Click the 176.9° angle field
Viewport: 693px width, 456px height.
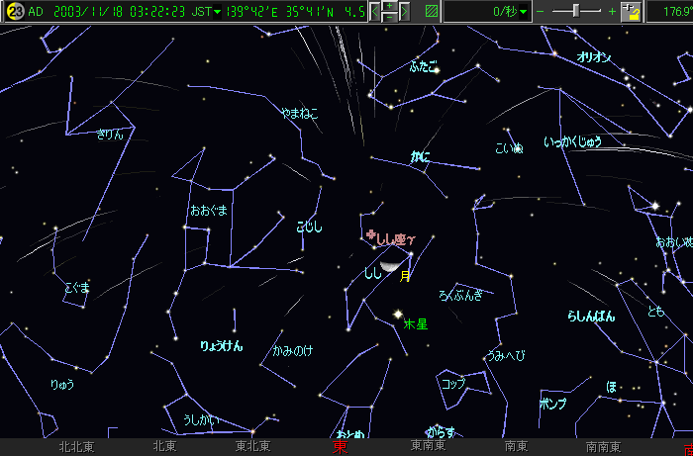tap(672, 12)
